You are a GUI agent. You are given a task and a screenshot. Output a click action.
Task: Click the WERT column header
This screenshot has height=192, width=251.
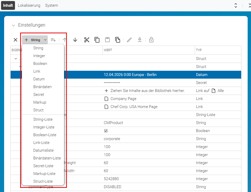point(148,50)
